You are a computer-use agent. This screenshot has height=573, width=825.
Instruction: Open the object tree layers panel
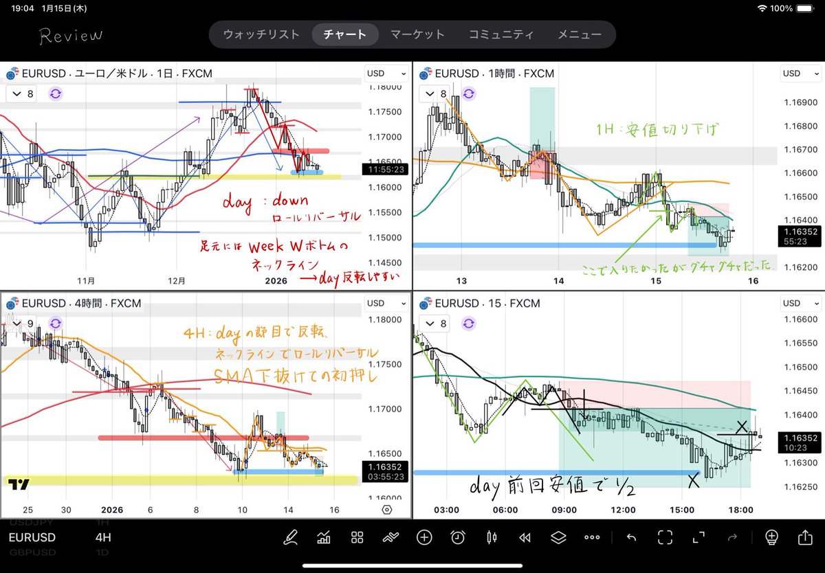(x=558, y=537)
